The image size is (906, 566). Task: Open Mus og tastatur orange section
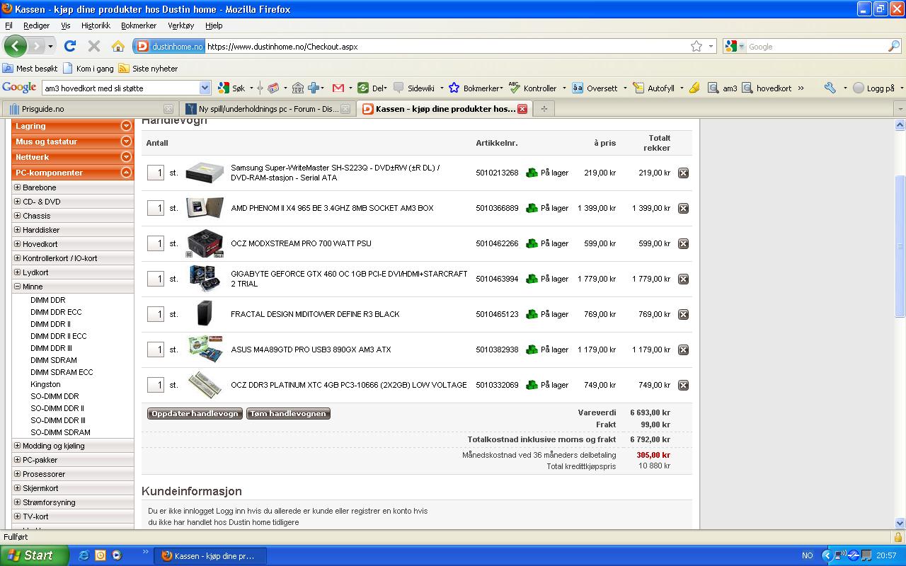[72, 141]
